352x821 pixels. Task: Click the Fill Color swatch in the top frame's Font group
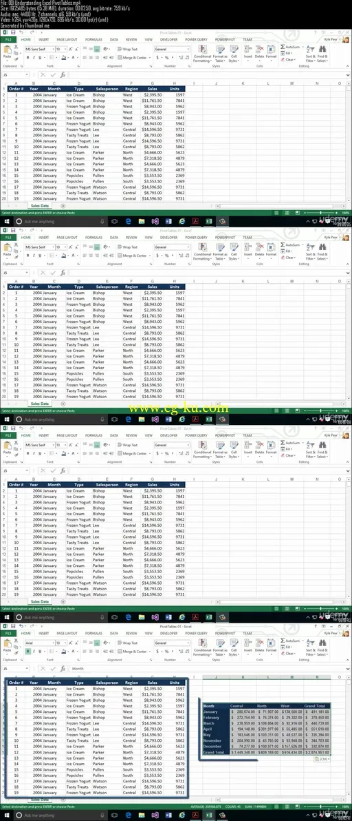pos(64,58)
